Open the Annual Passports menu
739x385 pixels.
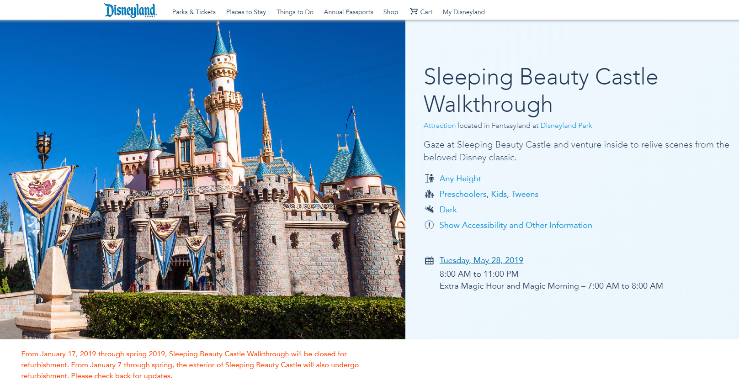click(x=348, y=12)
